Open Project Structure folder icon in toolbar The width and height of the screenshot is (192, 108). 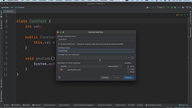click(x=183, y=7)
